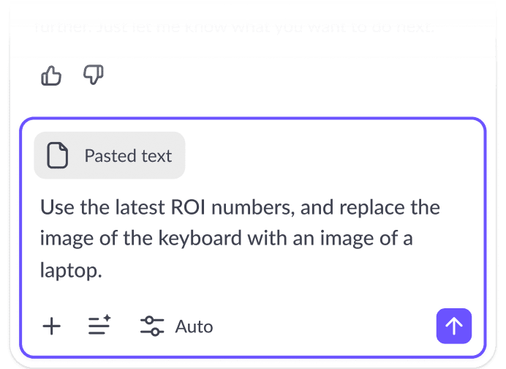Click the enhance prompt sparkle icon

point(99,325)
